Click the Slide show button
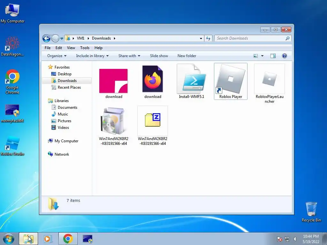 159,56
